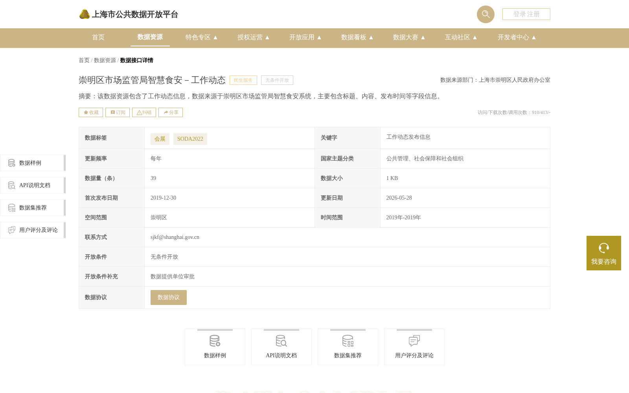The height and width of the screenshot is (393, 629).
Task: Open 开发者中心 navigation item
Action: [513, 37]
